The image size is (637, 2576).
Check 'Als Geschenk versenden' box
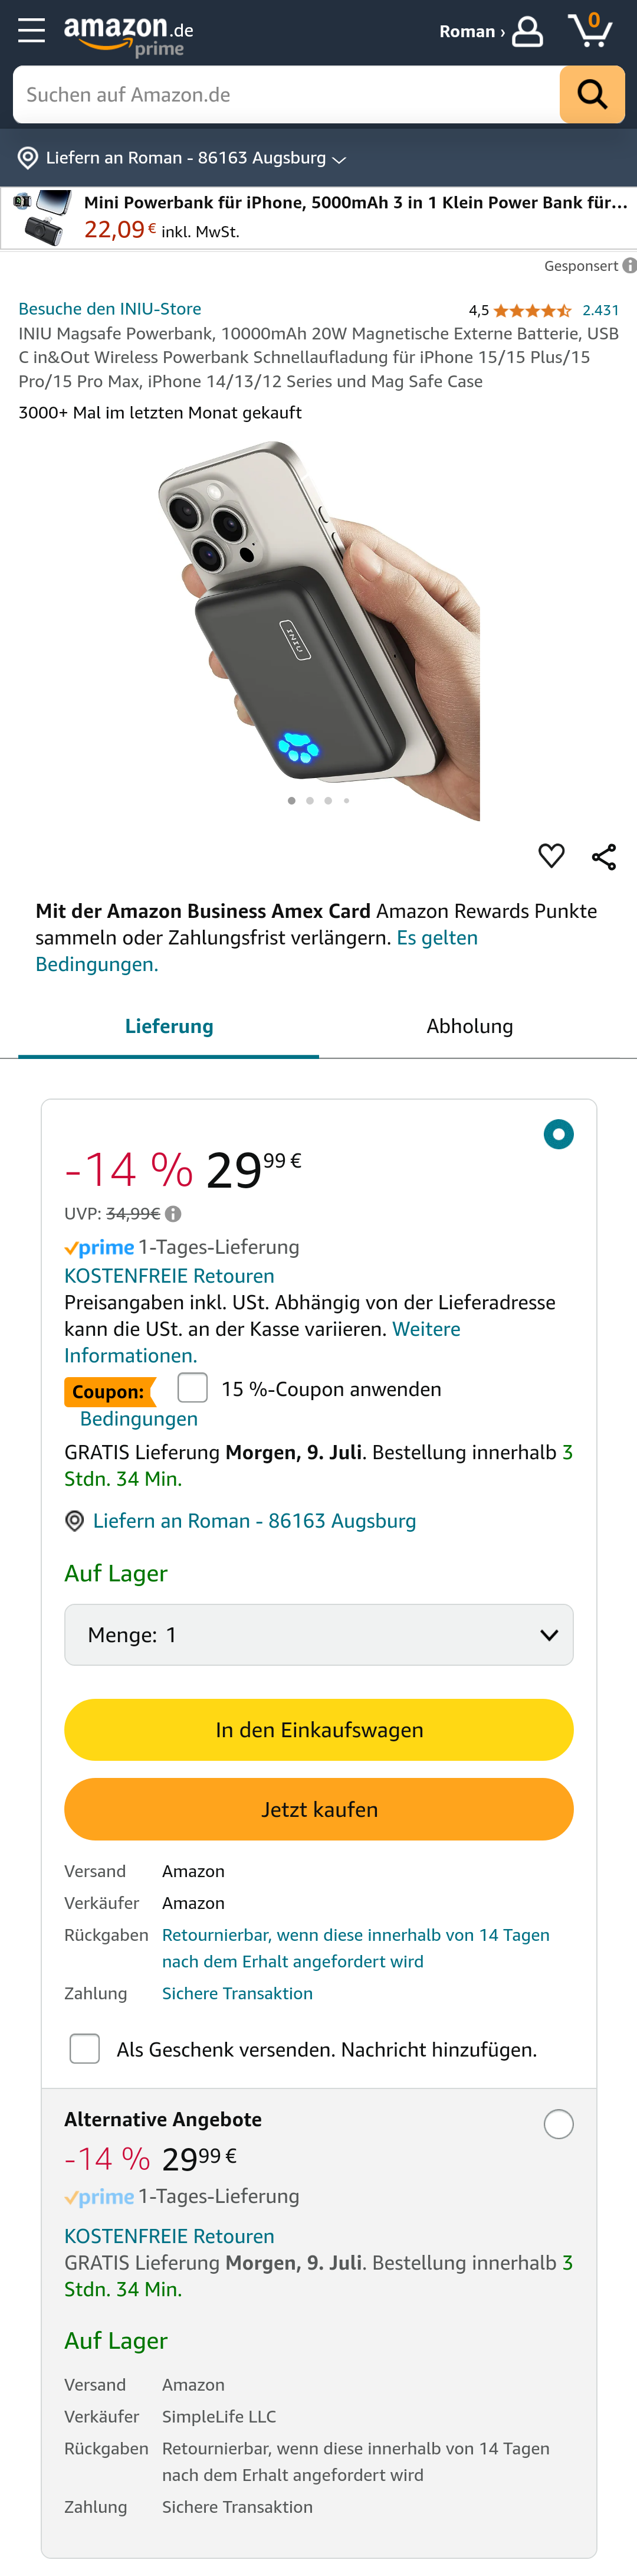point(85,2049)
